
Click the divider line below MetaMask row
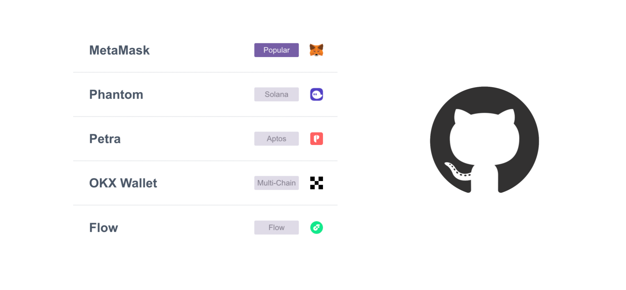pos(205,72)
